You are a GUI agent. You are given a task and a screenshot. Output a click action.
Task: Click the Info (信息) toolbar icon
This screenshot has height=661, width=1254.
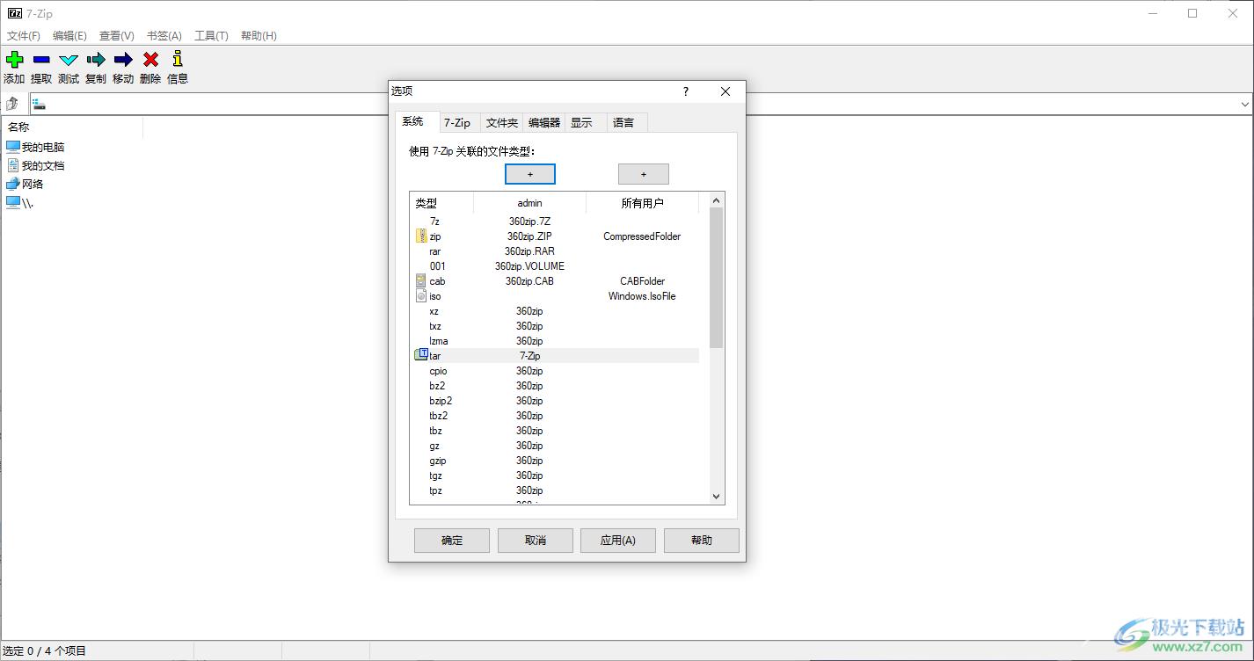pos(178,59)
